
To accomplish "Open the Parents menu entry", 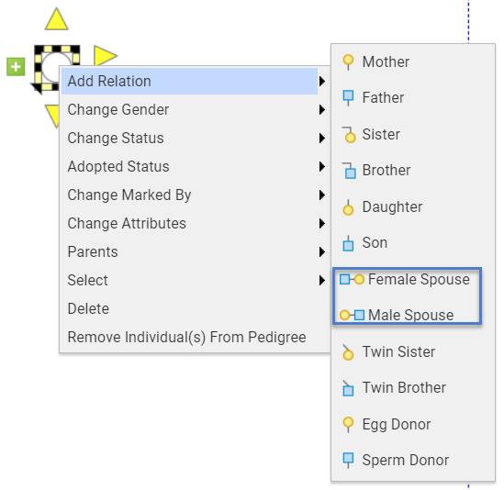I will pos(195,251).
